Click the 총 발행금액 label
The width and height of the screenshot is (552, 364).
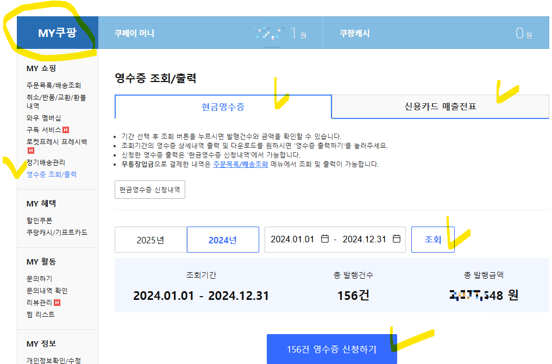tap(484, 275)
